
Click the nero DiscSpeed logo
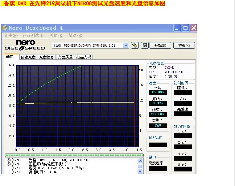click(25, 45)
